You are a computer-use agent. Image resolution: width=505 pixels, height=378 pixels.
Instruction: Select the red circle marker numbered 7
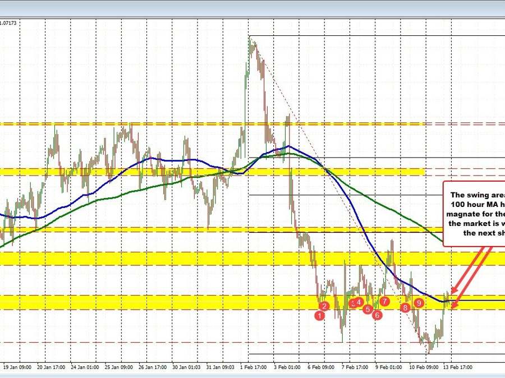(384, 301)
